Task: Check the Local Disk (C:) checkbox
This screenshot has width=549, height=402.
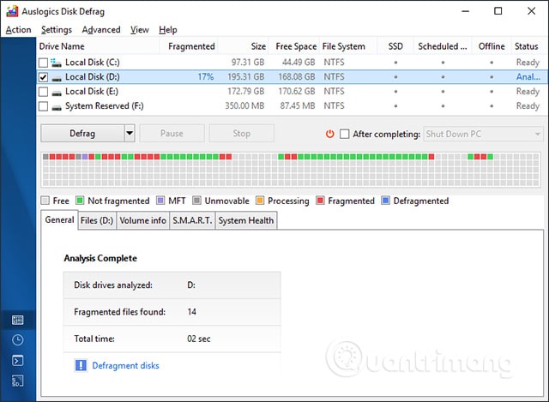Action: [43, 63]
